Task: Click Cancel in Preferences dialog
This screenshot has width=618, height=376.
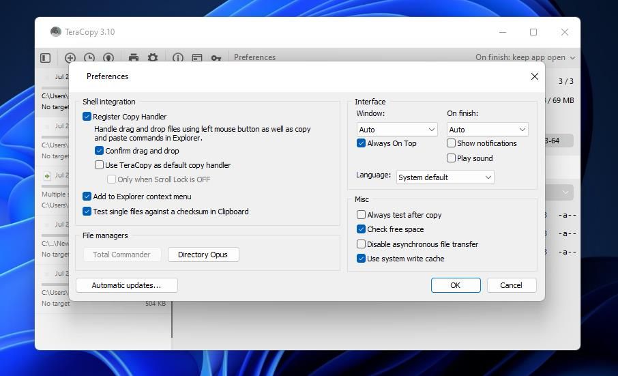Action: click(511, 285)
